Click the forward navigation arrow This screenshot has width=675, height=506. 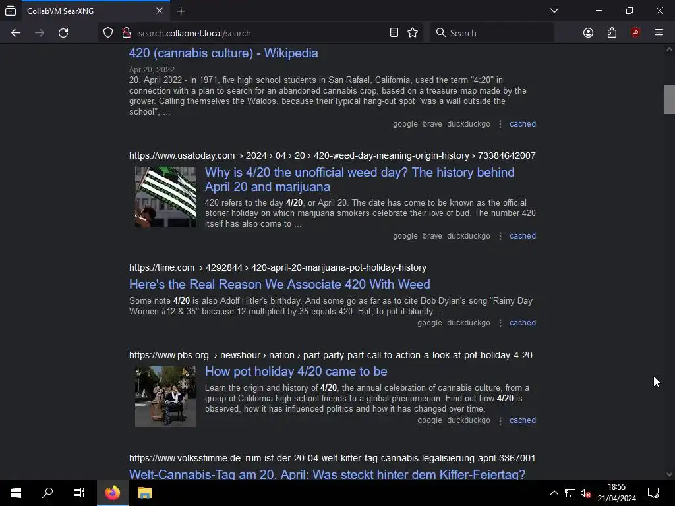tap(40, 33)
